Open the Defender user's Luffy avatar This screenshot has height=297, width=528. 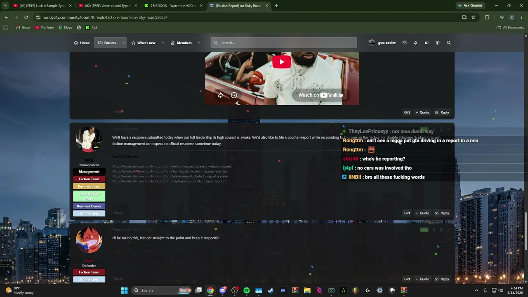point(89,240)
